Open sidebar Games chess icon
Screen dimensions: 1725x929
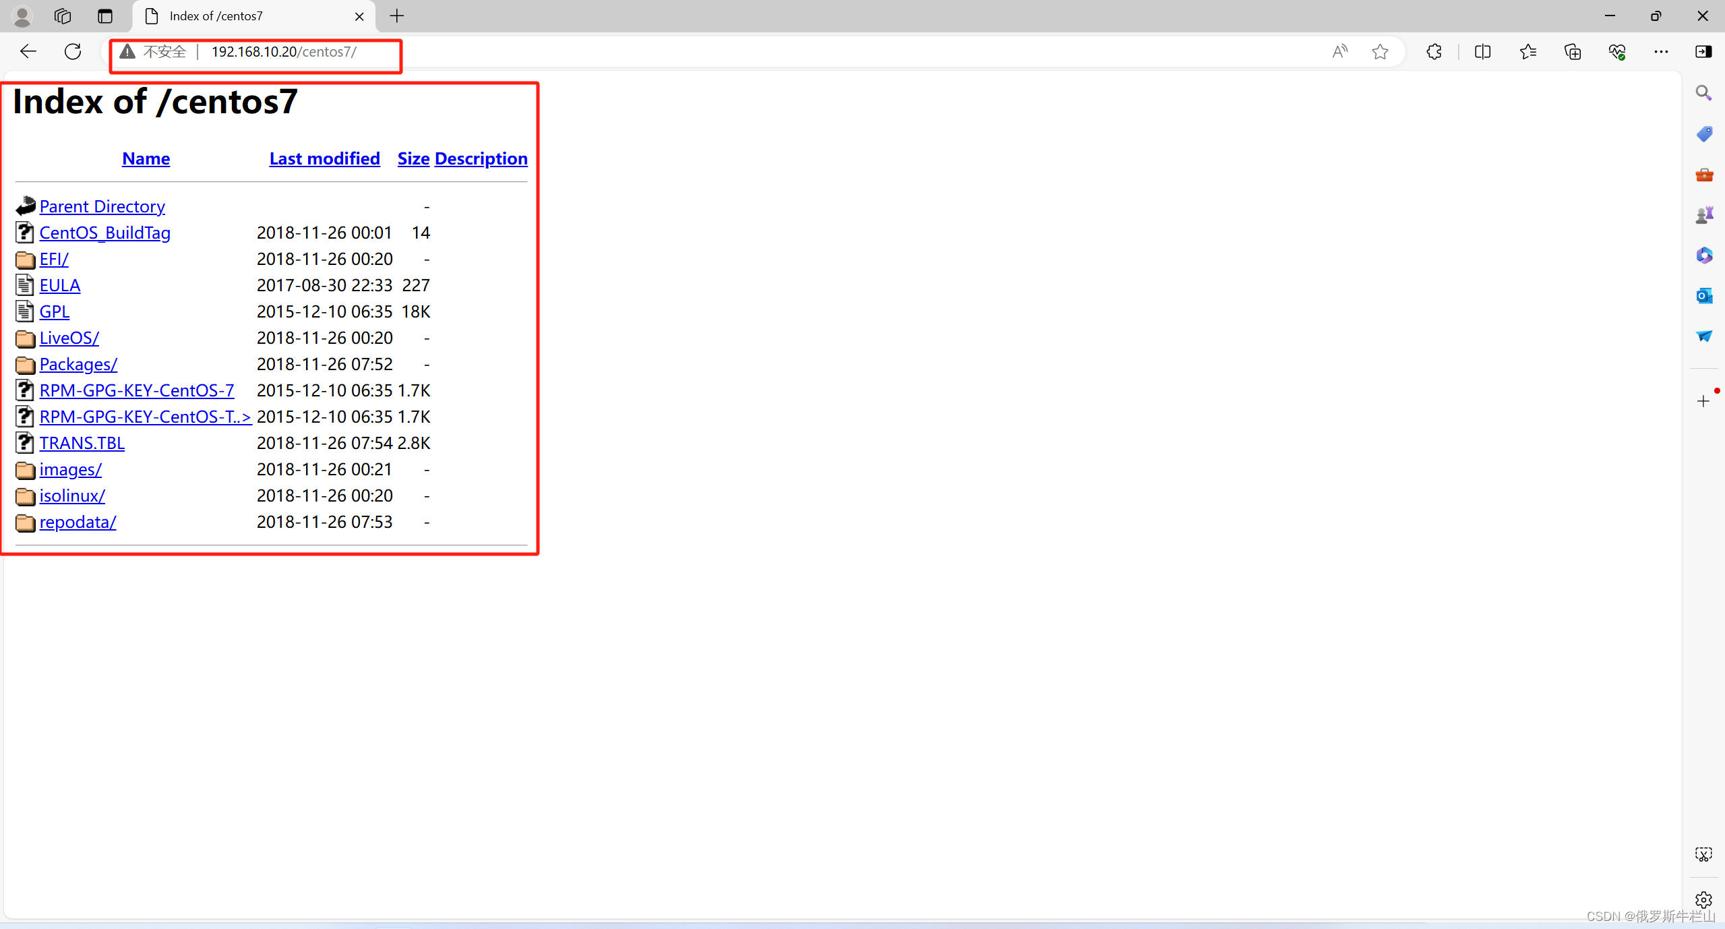click(1703, 215)
